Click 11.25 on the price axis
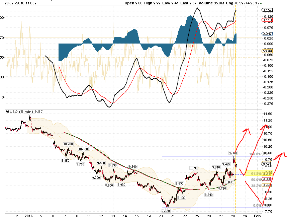Viewport: 287px width, 219px height. (x=268, y=121)
